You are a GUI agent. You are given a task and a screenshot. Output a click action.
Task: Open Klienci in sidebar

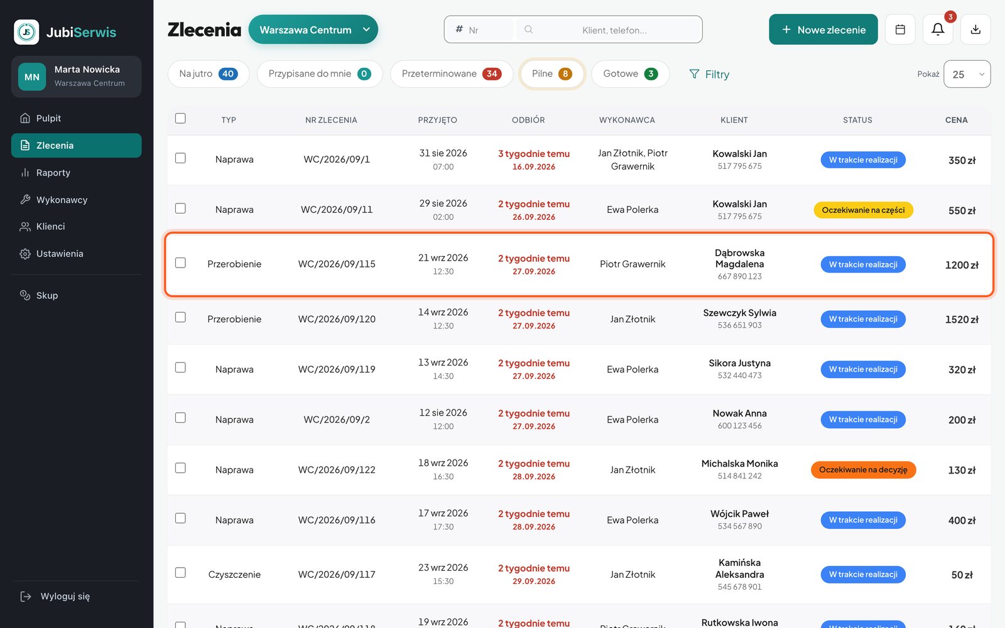coord(76,227)
